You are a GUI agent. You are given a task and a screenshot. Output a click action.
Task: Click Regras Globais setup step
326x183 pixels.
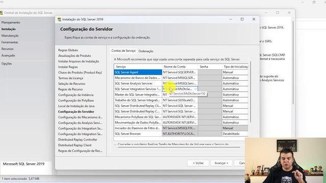pos(68,50)
